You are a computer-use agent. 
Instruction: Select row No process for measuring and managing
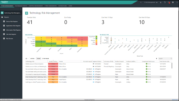point(98,74)
